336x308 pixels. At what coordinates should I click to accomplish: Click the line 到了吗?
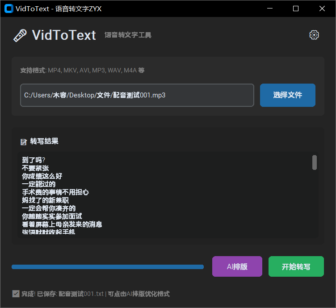(x=34, y=160)
